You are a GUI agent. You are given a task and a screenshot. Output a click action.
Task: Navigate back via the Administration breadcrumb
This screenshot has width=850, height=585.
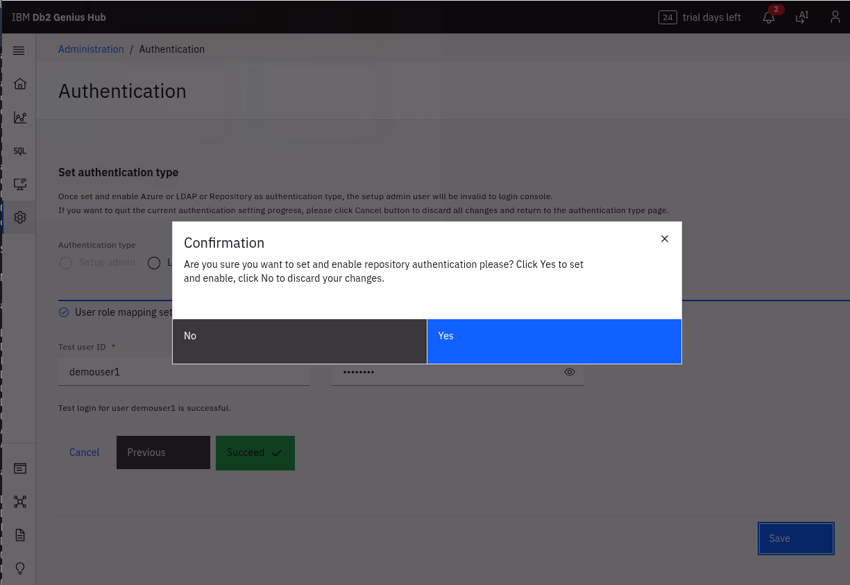(91, 49)
